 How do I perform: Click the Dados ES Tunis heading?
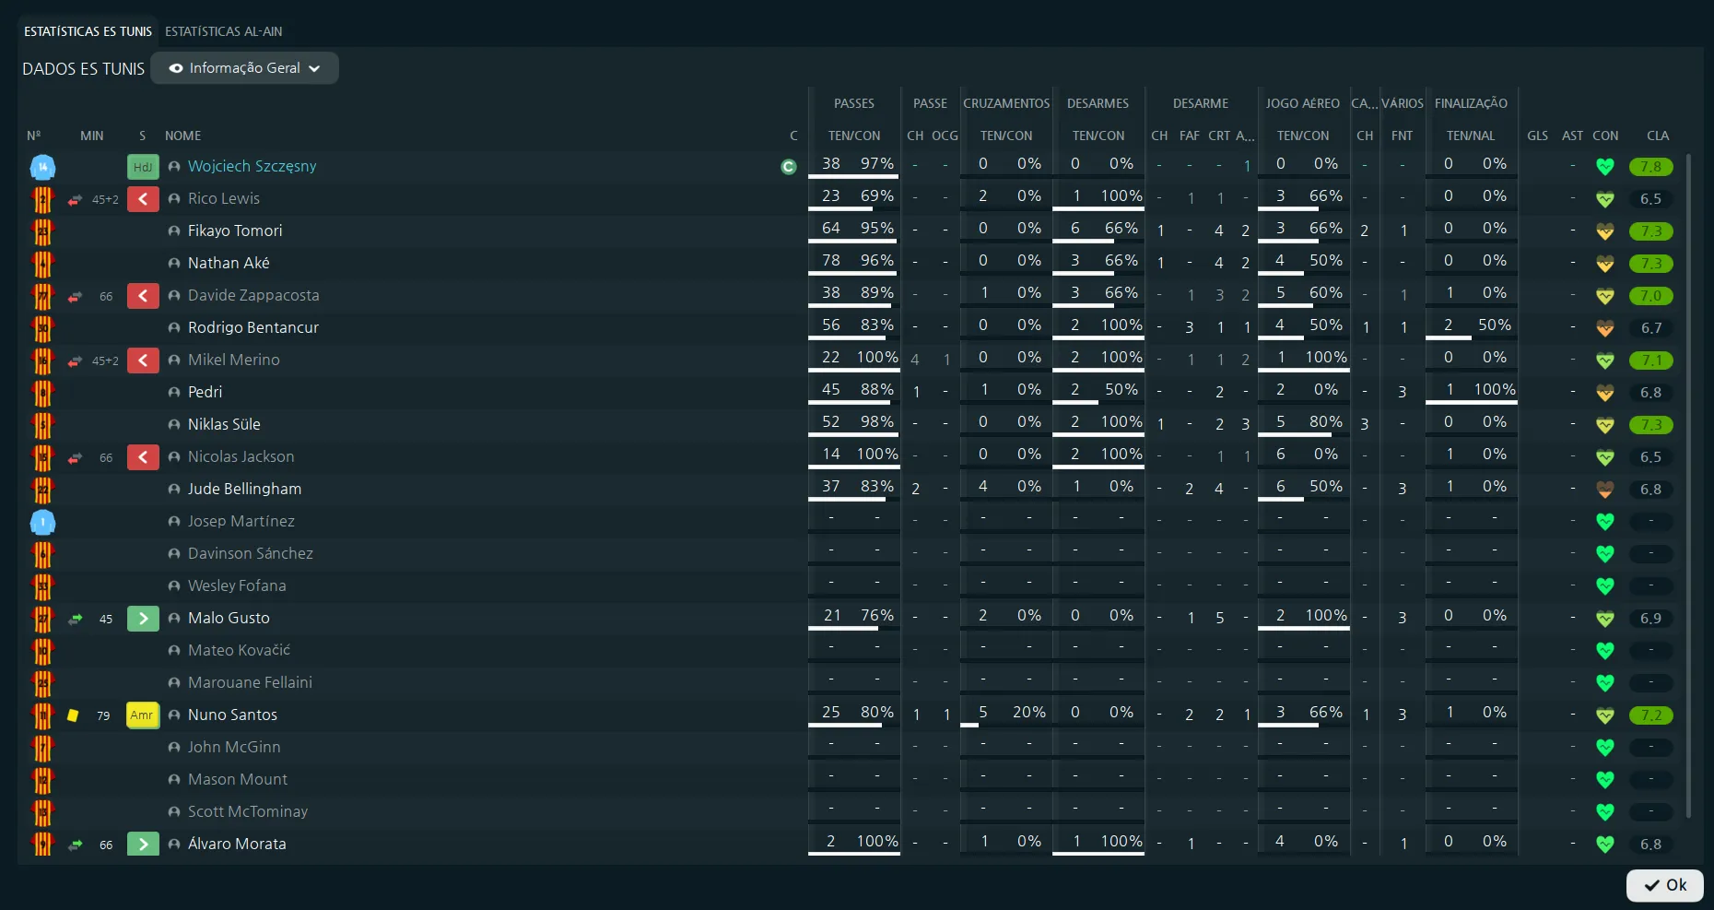click(83, 69)
